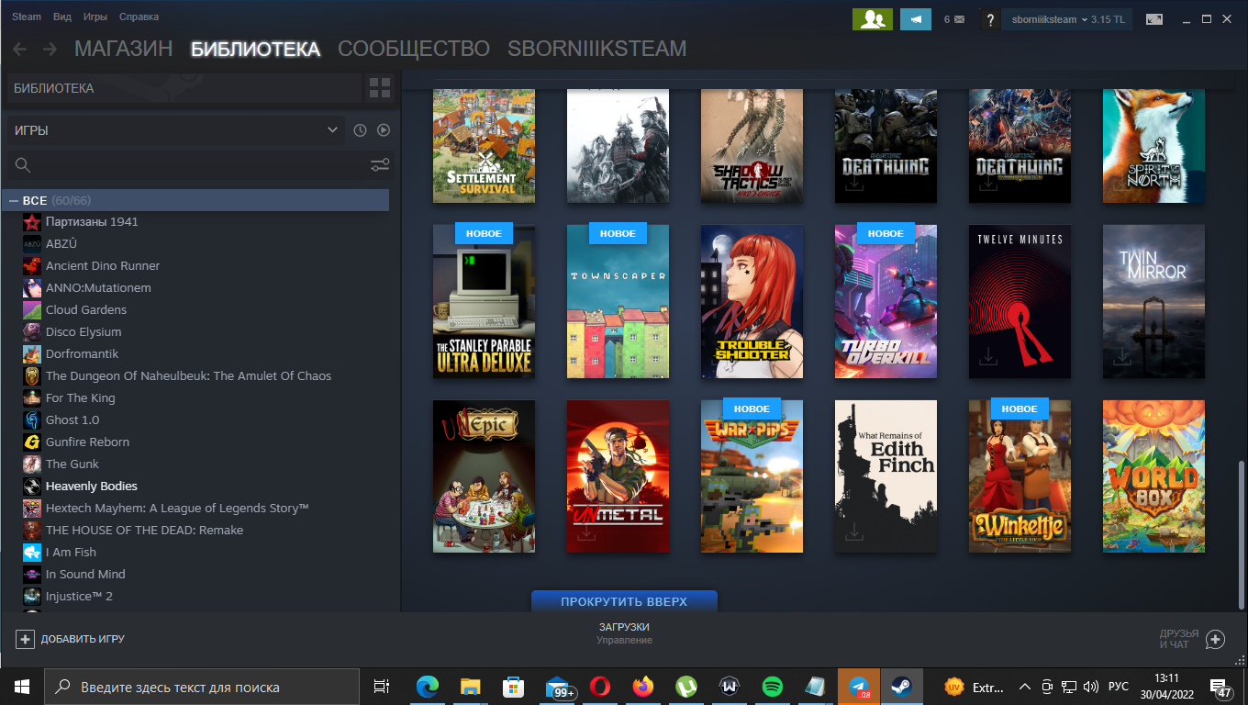The image size is (1248, 705).
Task: Click I Am Fish list icon
Action: point(32,552)
